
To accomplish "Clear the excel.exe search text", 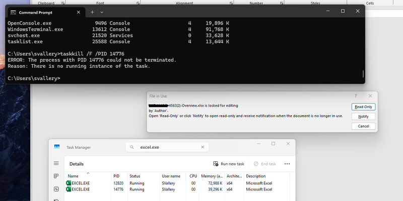I will tap(203, 147).
